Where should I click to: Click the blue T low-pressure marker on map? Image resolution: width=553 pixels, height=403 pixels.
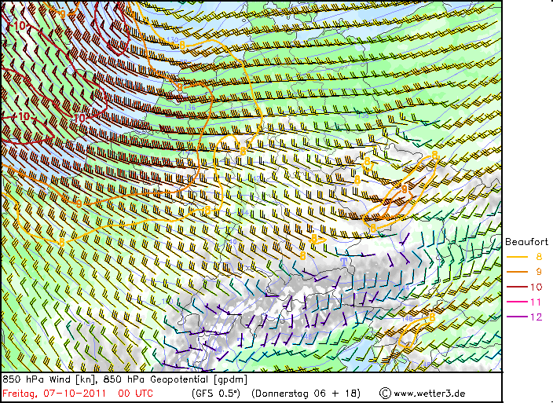[x=343, y=261]
